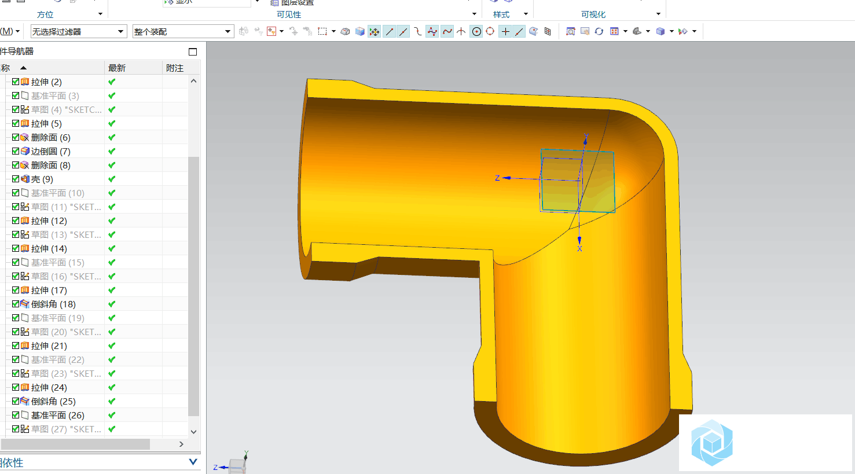Toggle Pole snap icon with red spline points
Image resolution: width=855 pixels, height=474 pixels.
(x=432, y=31)
